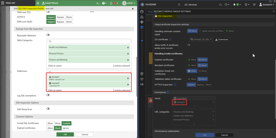Click the FortiSASE cloud status icon
This screenshot has height=138, width=276.
(220, 5)
